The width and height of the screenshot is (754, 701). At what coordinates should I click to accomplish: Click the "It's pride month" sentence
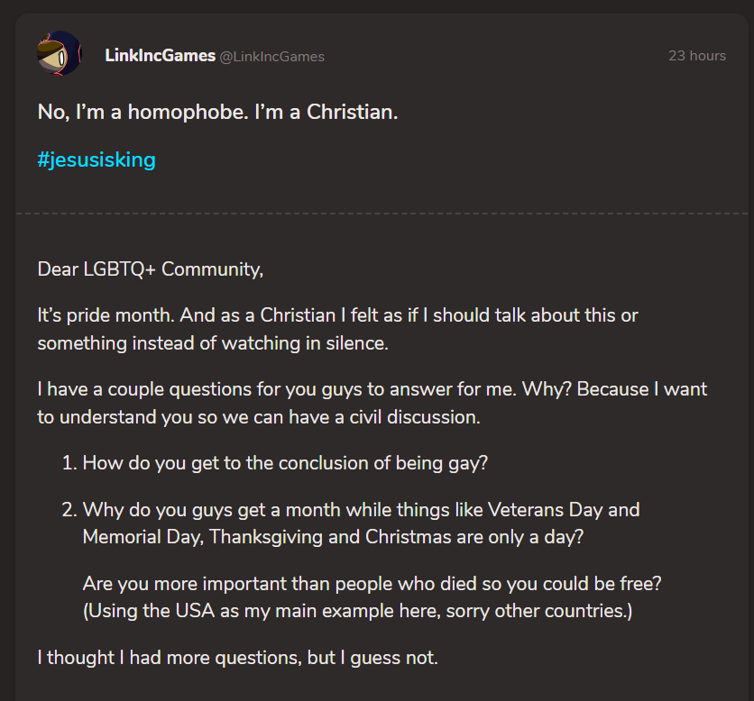(x=337, y=315)
